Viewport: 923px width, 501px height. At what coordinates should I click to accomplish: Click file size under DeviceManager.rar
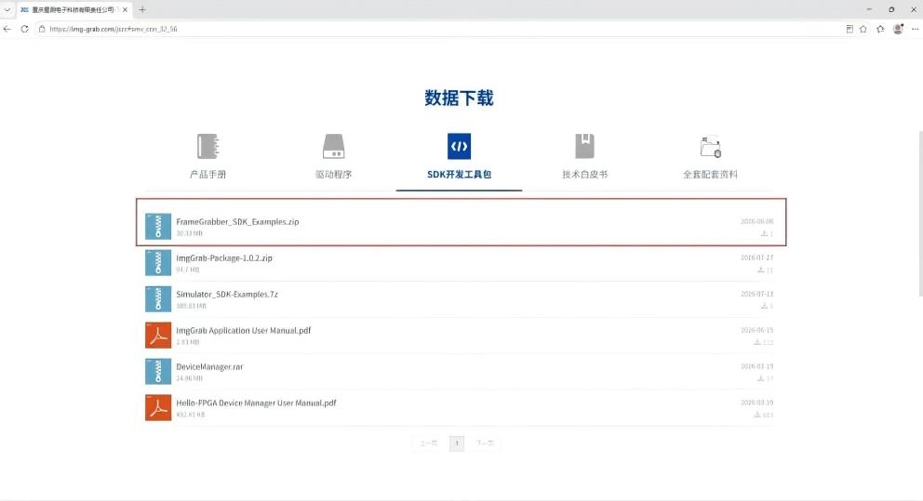190,378
